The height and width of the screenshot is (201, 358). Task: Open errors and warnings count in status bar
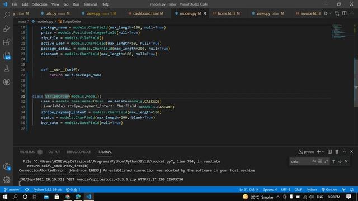tap(73, 190)
